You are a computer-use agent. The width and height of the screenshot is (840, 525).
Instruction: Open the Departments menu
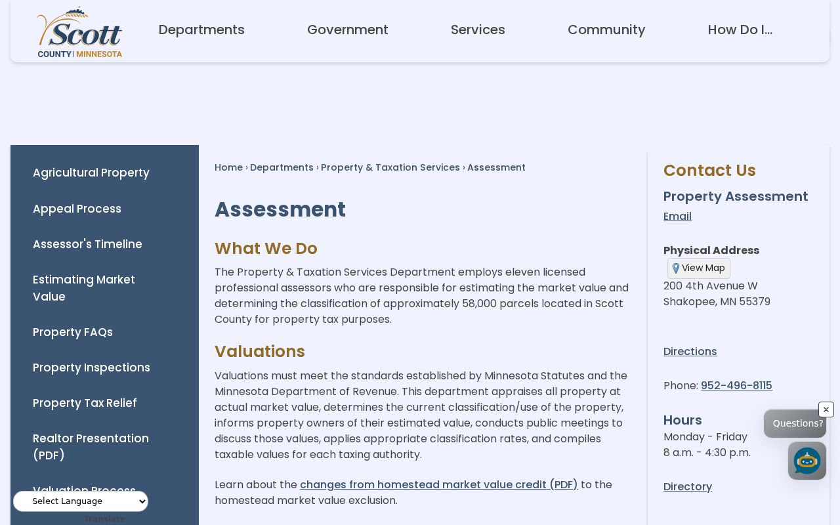coord(201,30)
